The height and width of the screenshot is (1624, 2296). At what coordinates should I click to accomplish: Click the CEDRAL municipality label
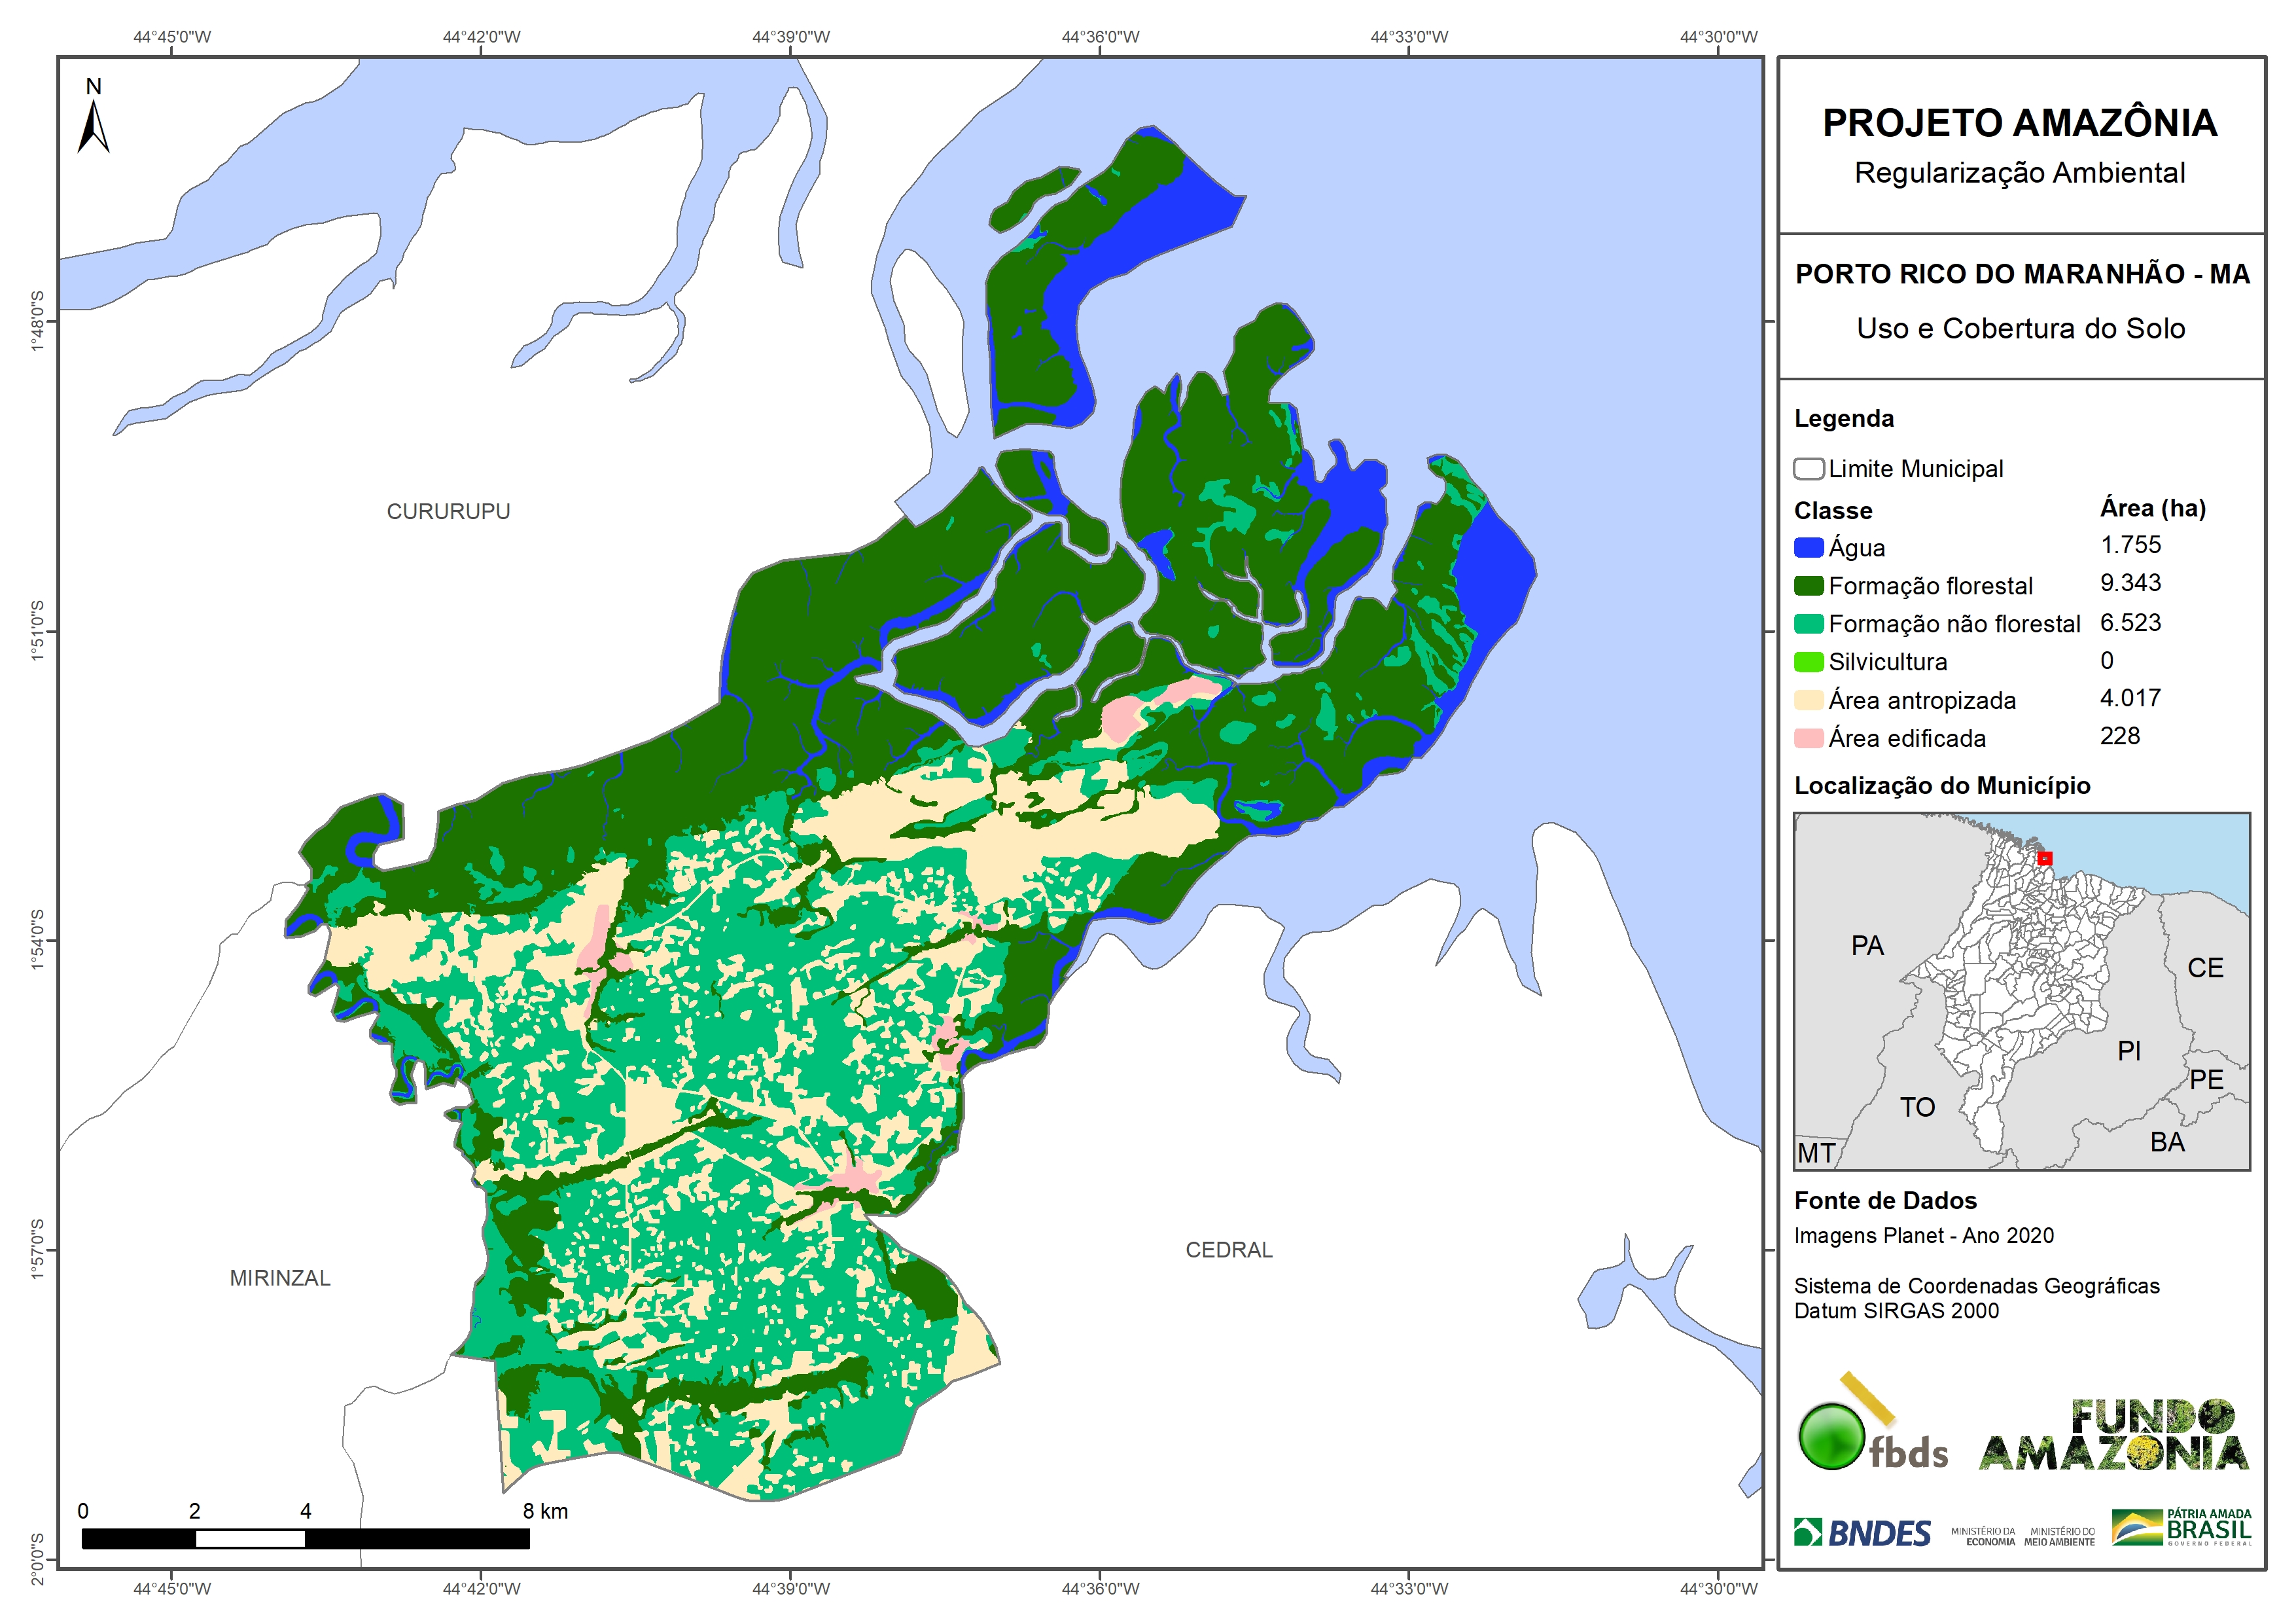tap(1229, 1250)
